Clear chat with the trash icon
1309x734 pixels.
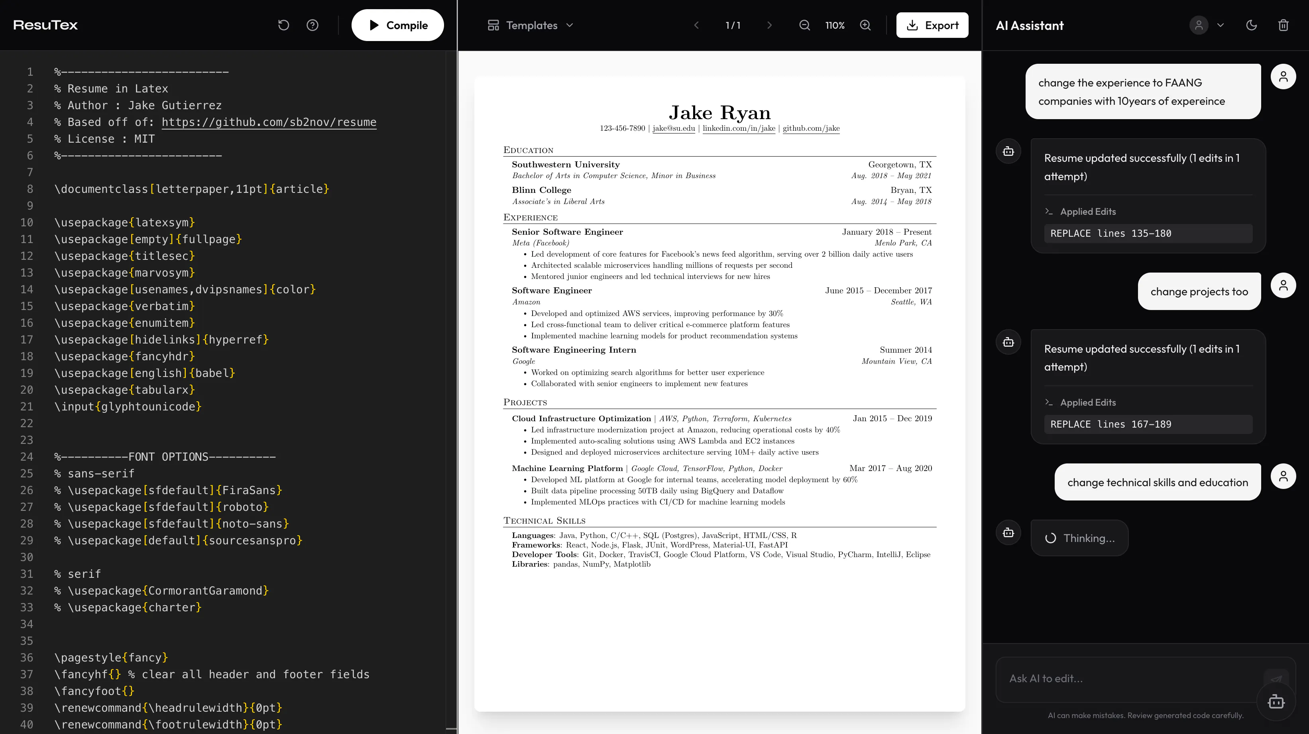click(x=1283, y=26)
